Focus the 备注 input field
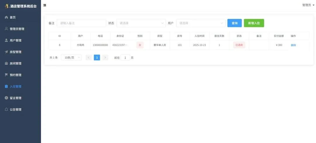Screen dimensions: 316x143 [x=81, y=23]
